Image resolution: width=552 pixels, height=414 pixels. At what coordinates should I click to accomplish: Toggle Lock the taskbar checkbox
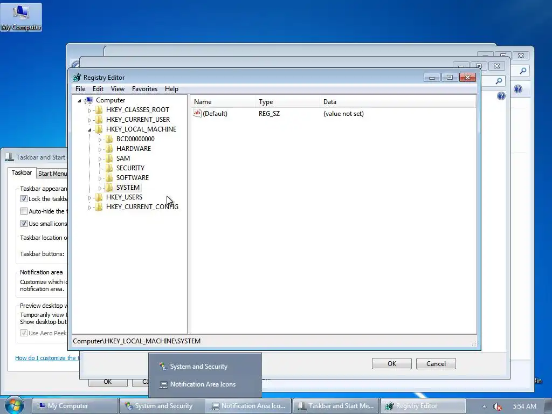coord(24,198)
